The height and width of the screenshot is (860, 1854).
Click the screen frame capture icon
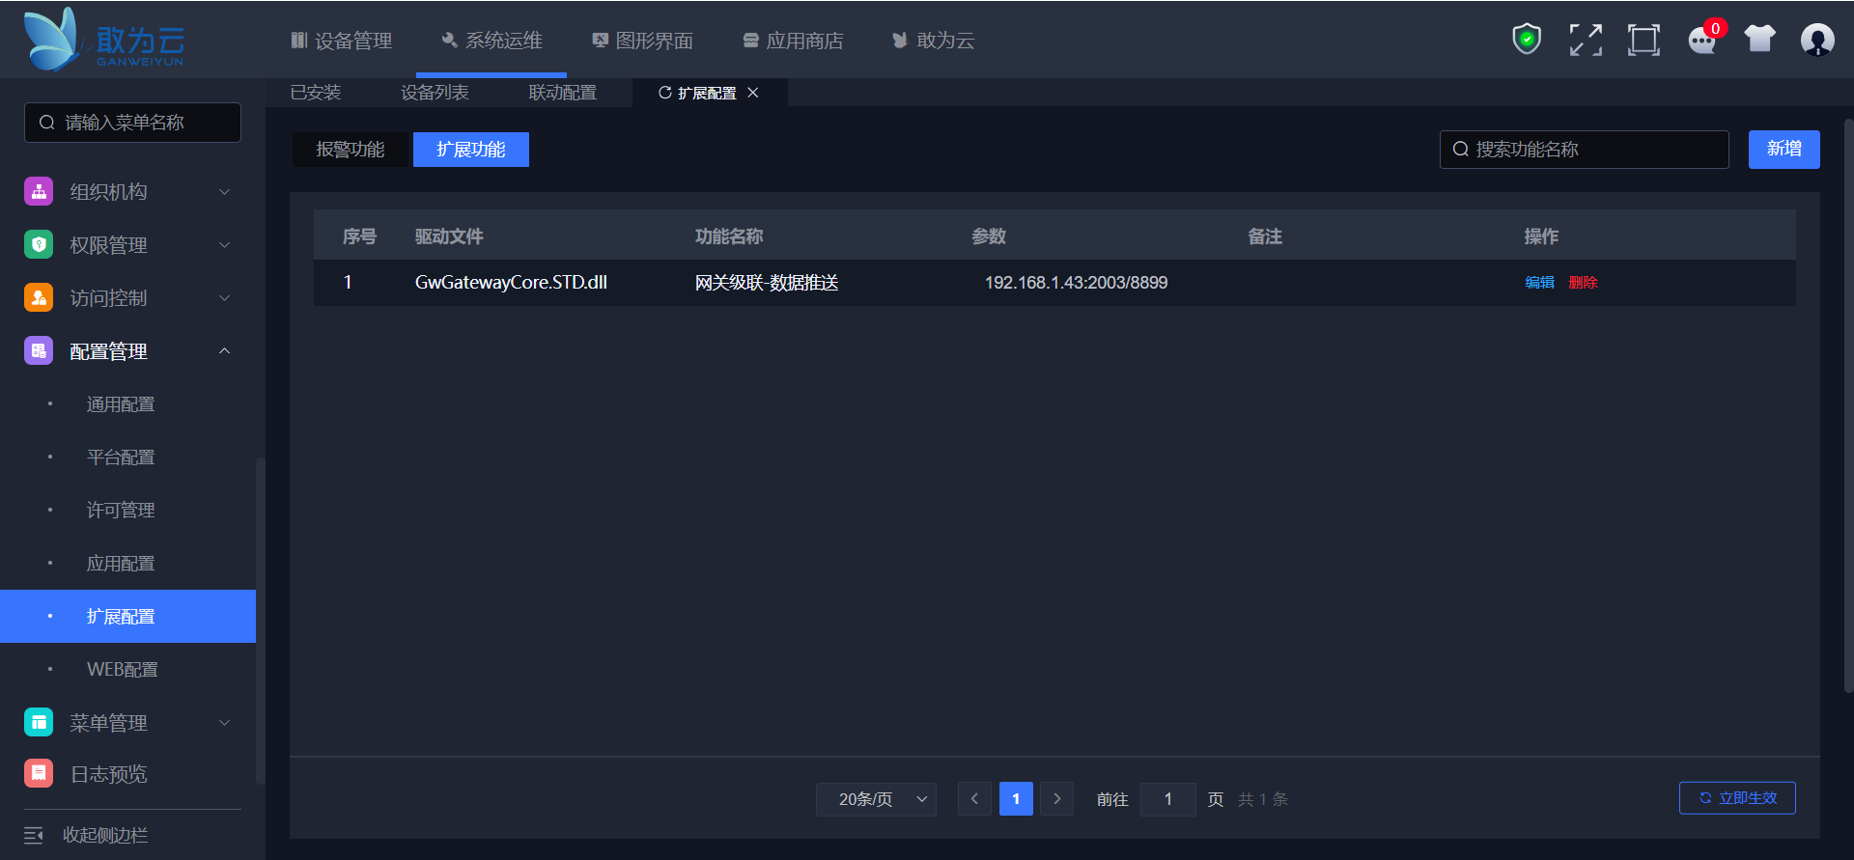pyautogui.click(x=1643, y=40)
